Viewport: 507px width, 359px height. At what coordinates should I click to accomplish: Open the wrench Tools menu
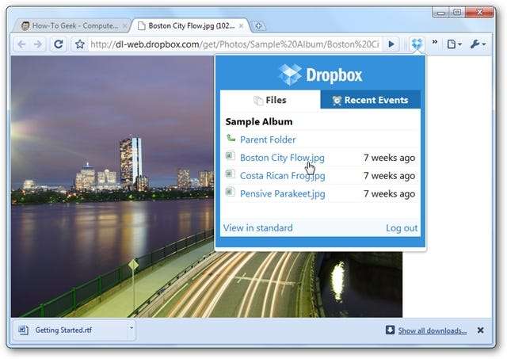coord(478,44)
